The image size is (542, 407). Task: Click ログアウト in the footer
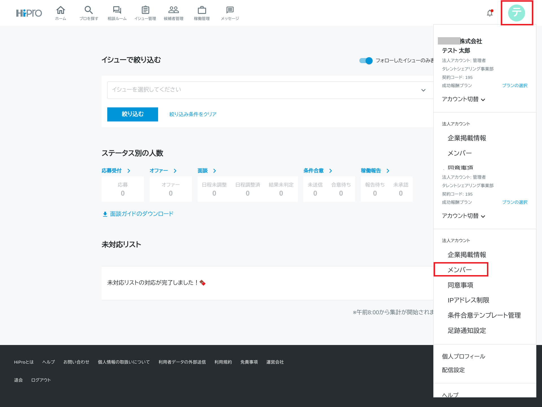(41, 380)
